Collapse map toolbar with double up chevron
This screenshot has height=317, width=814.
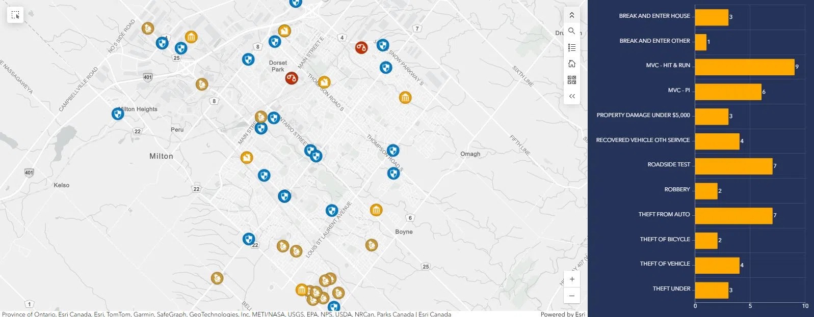point(571,15)
